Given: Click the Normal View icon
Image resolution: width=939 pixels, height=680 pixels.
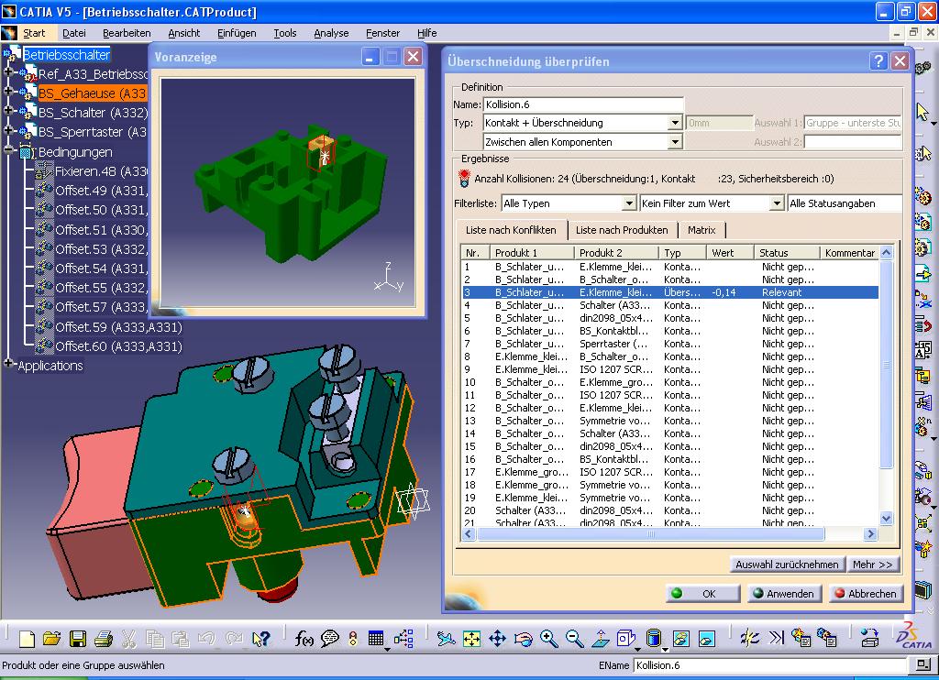Looking at the screenshot, I should pos(600,639).
